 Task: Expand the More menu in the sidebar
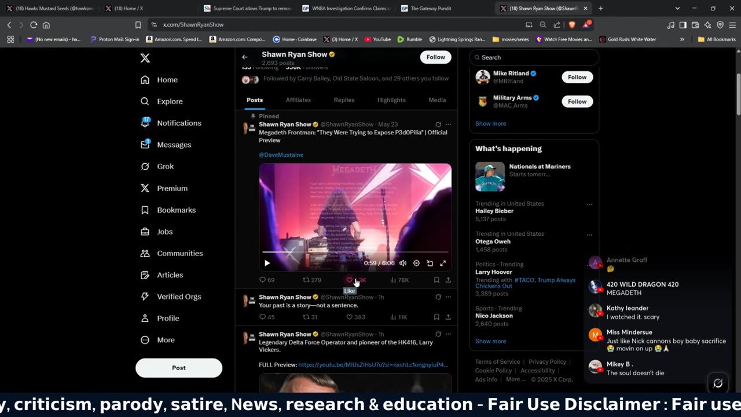click(x=157, y=340)
